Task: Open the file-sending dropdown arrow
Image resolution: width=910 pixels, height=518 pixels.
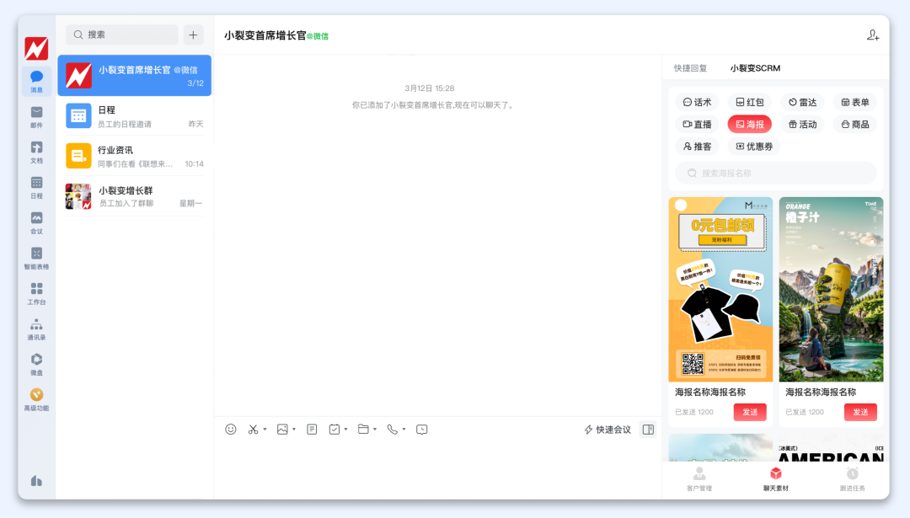Action: tap(374, 430)
